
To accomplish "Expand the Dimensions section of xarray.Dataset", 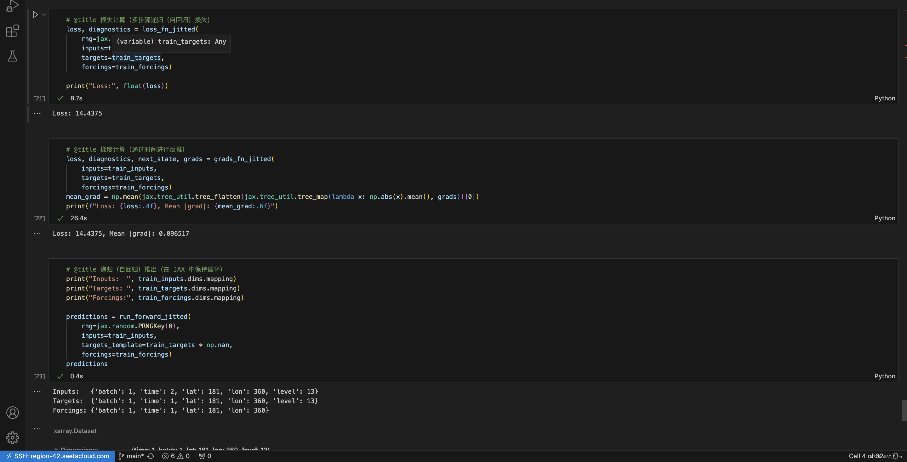I will pos(56,449).
